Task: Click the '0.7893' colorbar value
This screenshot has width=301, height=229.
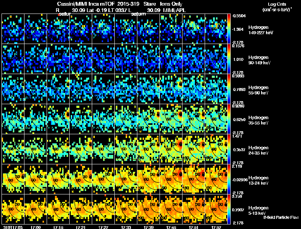Action: tap(239, 89)
